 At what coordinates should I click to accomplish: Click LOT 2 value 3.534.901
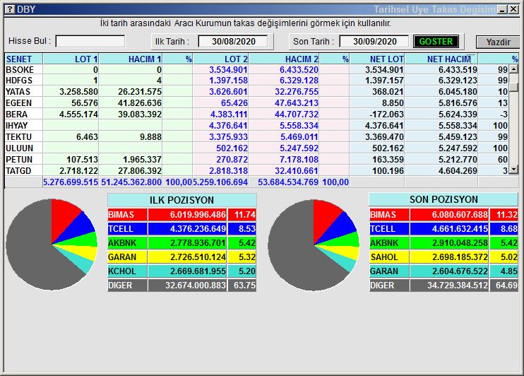228,69
